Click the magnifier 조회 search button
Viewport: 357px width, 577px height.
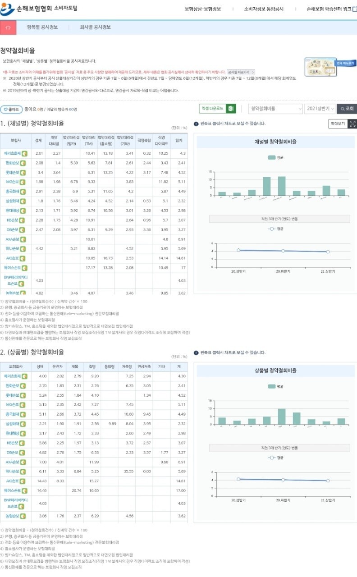(x=347, y=109)
